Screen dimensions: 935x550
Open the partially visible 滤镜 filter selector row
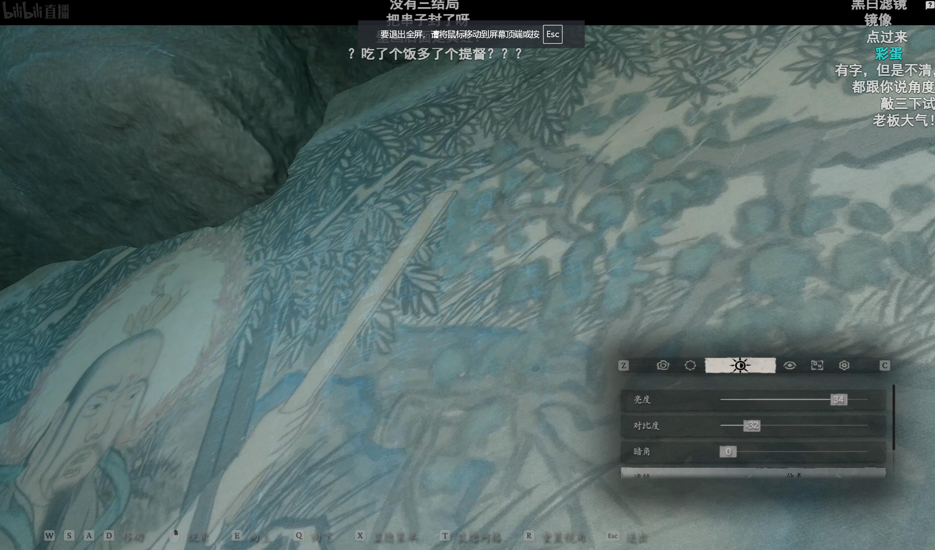(x=753, y=473)
